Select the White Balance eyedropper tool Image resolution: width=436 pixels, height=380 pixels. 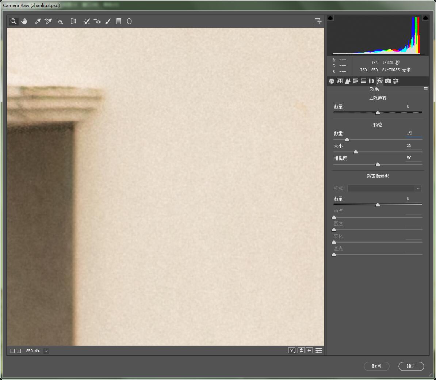38,21
